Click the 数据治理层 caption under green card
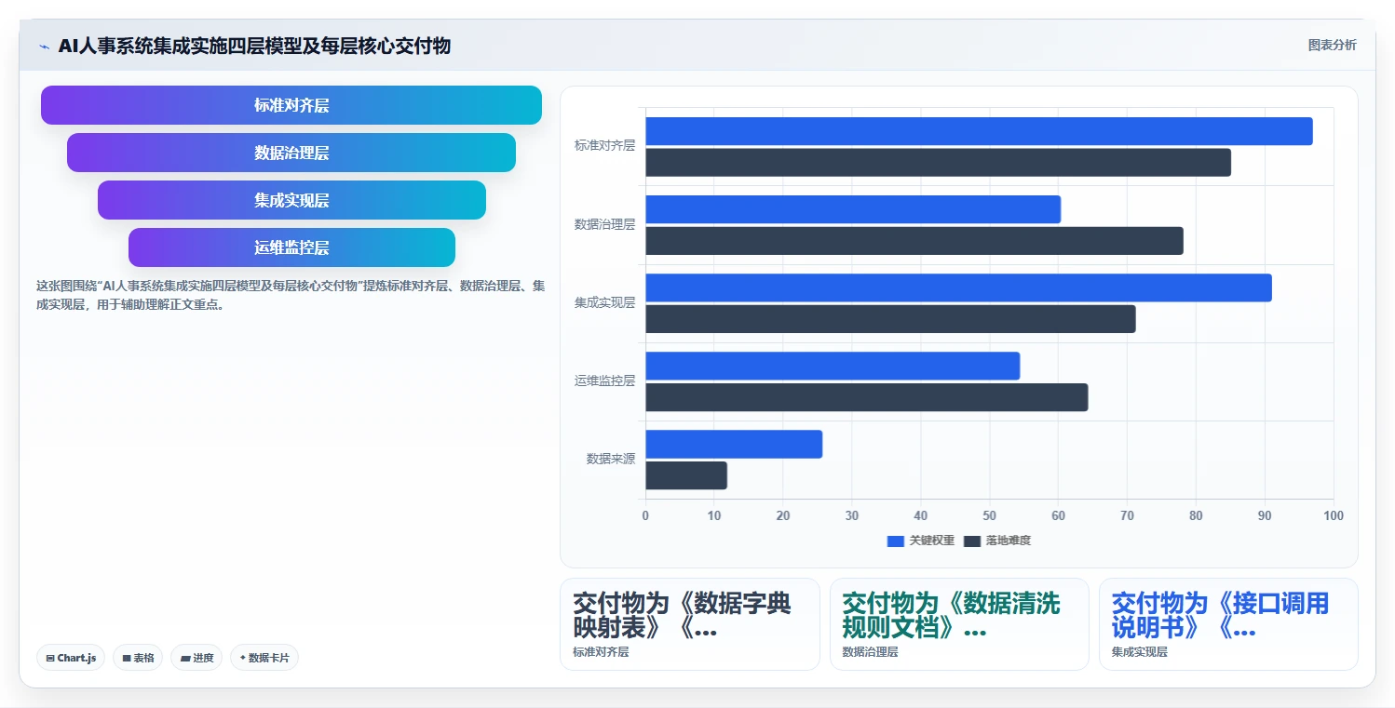Image resolution: width=1395 pixels, height=708 pixels. click(x=870, y=652)
